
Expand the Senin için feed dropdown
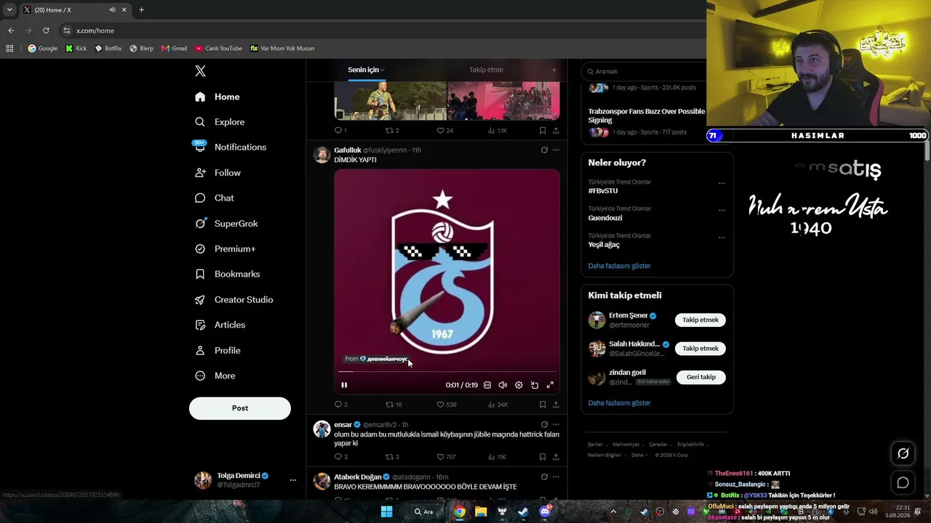coord(383,70)
